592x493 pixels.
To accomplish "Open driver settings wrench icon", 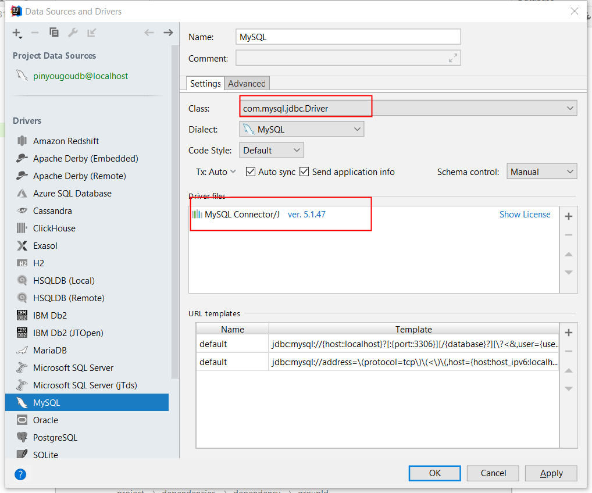I will coord(73,33).
